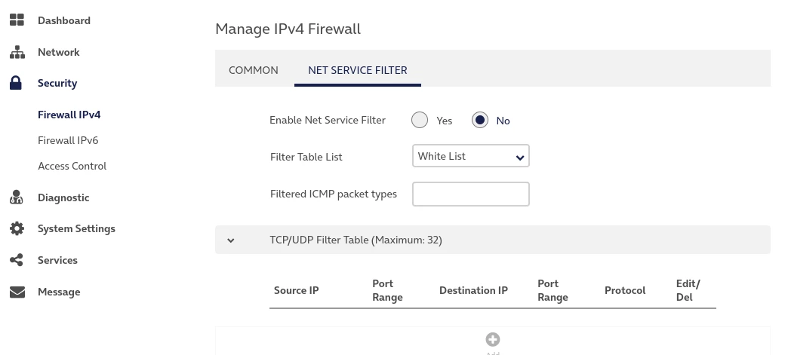The width and height of the screenshot is (785, 355).
Task: Click the Services share icon
Action: coord(17,260)
